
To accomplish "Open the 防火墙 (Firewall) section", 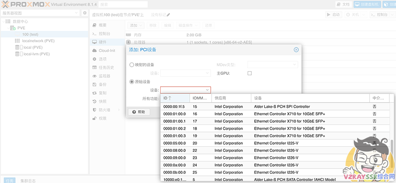I will (x=104, y=110).
